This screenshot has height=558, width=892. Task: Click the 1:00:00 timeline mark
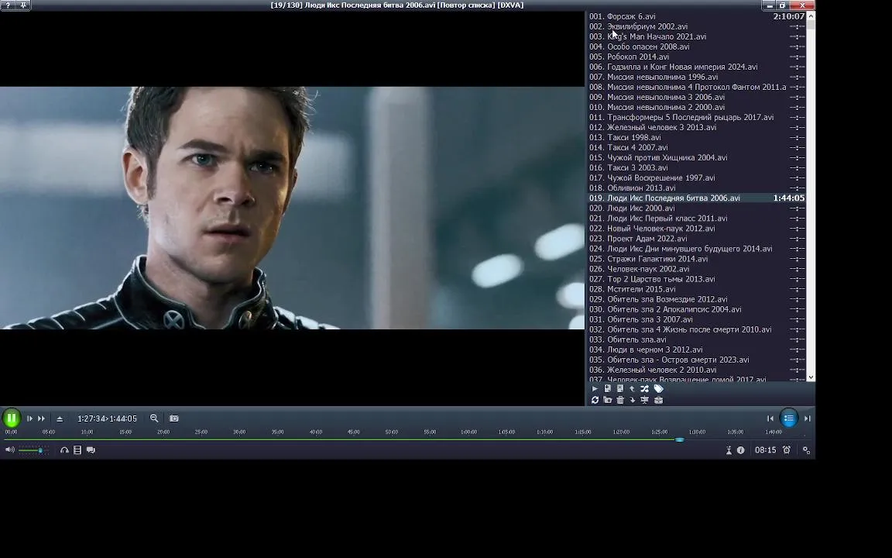coord(468,432)
